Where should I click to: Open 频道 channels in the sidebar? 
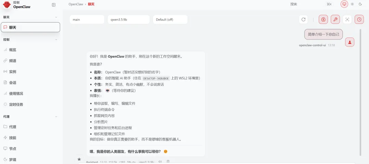pos(30,61)
